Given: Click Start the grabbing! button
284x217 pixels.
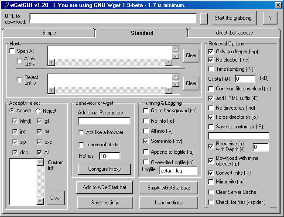Looking at the screenshot, I should click(x=233, y=18).
